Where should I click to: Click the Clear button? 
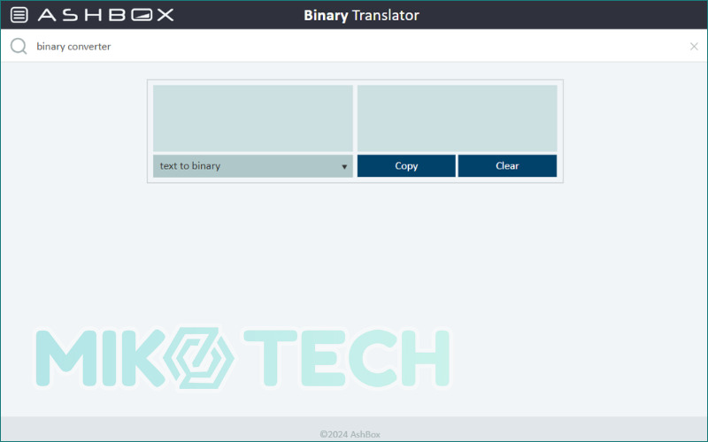(x=507, y=166)
